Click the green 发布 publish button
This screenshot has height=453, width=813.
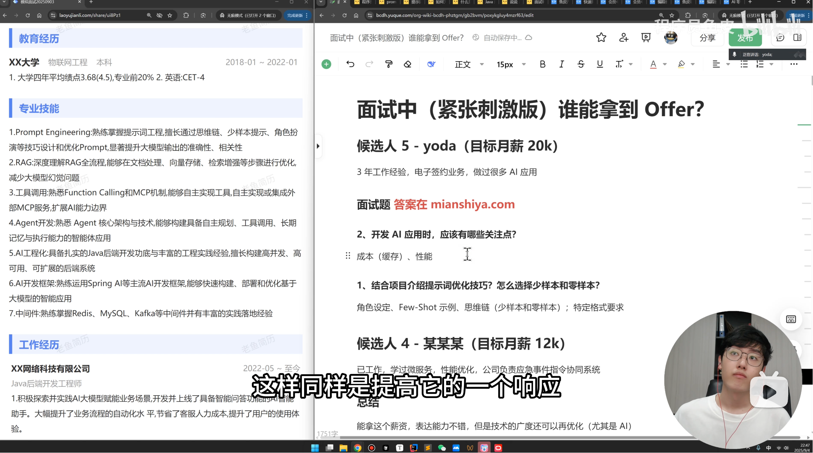pyautogui.click(x=745, y=38)
